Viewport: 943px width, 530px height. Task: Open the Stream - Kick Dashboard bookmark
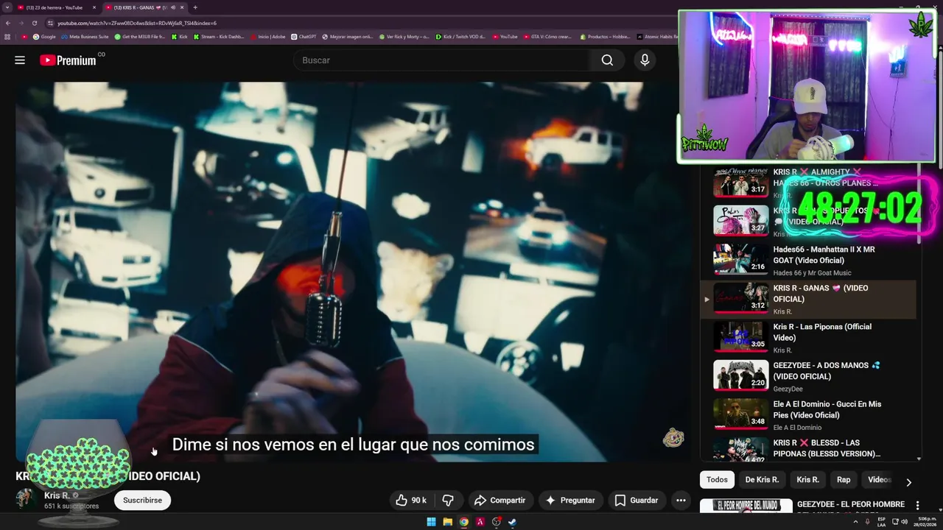(x=218, y=37)
